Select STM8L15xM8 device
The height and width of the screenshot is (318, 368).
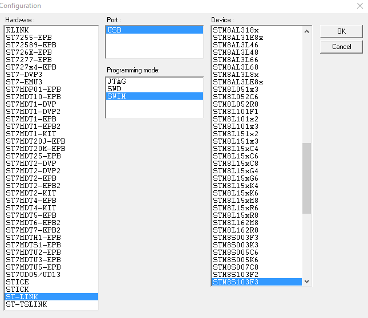tap(257, 201)
